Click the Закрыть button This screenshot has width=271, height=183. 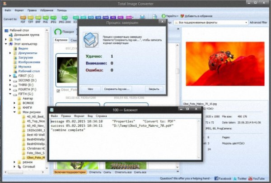tap(154, 89)
